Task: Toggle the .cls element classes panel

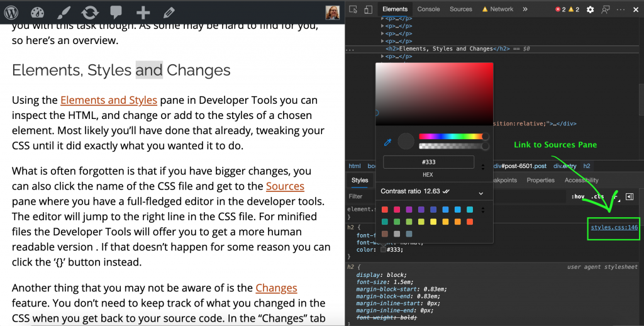Action: point(597,196)
